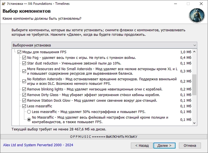Click the 'Далее >' button
The image size is (208, 153).
pyautogui.click(x=164, y=145)
